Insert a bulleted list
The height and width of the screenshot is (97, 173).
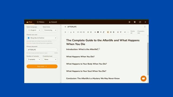pos(88,32)
